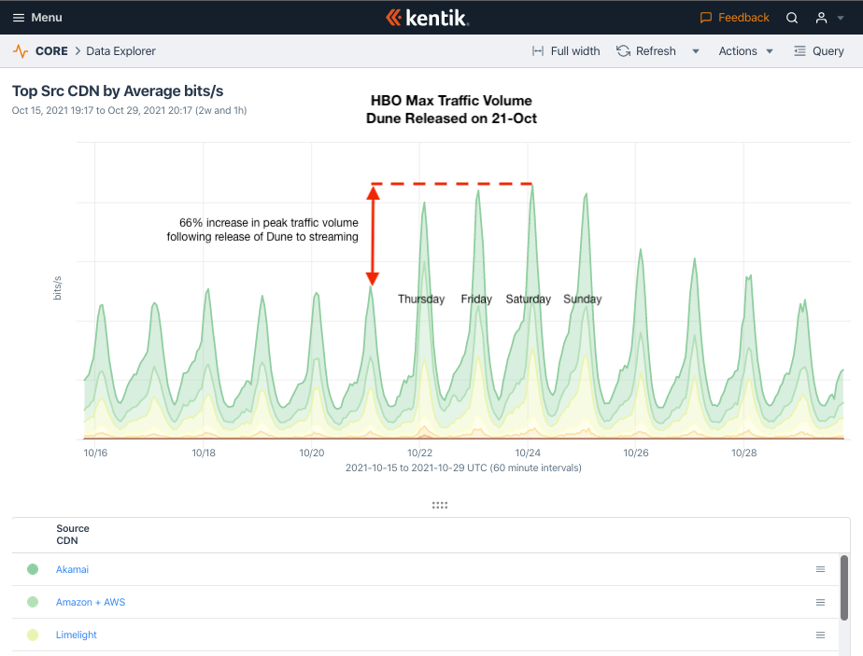Open the Limelight CDN link

76,635
